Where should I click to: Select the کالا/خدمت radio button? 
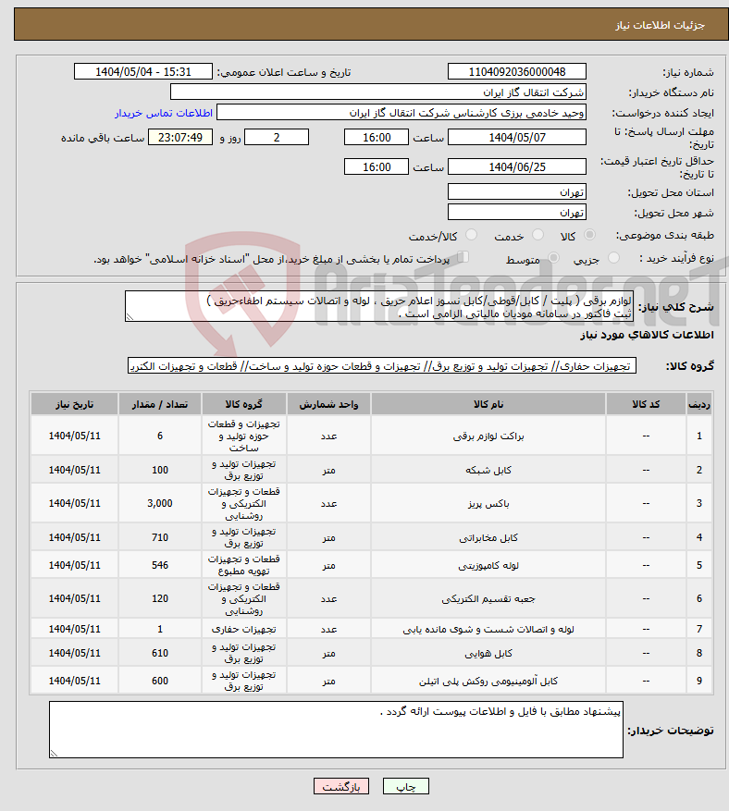[x=471, y=235]
